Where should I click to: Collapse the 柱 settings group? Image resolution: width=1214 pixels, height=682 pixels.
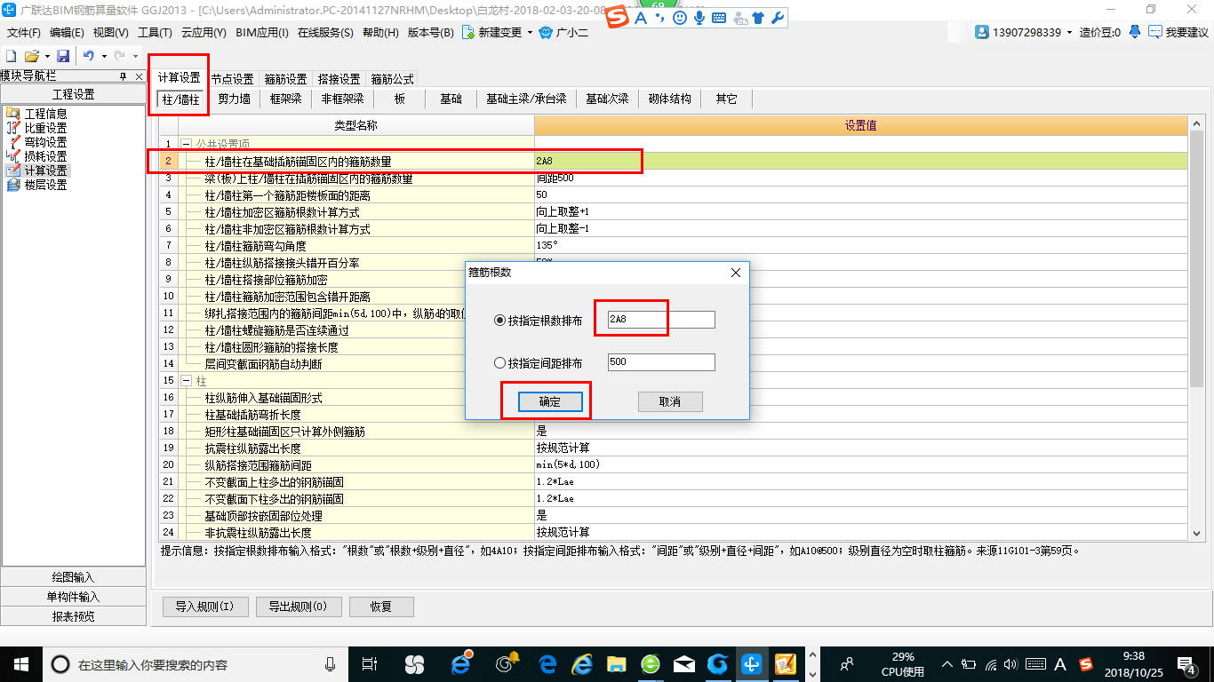click(x=186, y=380)
